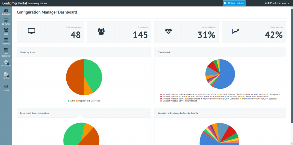This screenshot has width=293, height=145.
Task: Toggle Windows Server 2016 Standard legend entry
Action: tap(179, 101)
